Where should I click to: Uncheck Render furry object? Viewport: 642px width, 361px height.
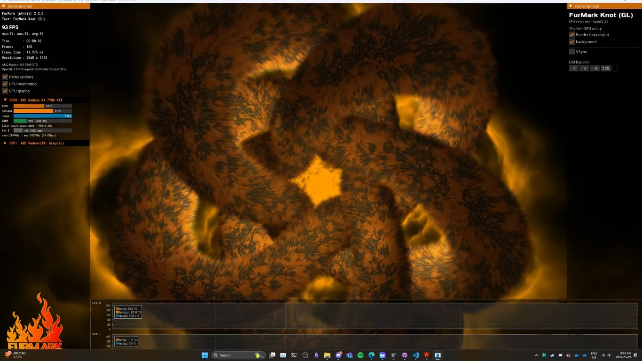(572, 35)
